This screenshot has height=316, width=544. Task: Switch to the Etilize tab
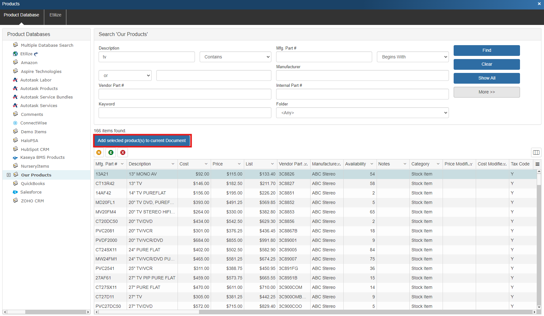[x=55, y=15]
